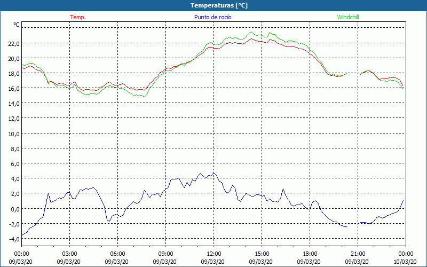Click the 06:00 time axis label
427x267 pixels.
point(117,254)
